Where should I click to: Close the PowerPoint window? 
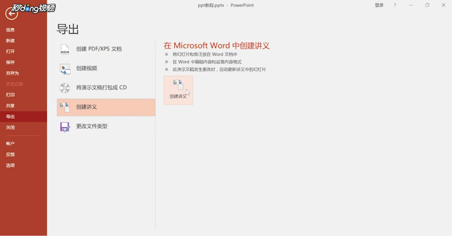443,5
